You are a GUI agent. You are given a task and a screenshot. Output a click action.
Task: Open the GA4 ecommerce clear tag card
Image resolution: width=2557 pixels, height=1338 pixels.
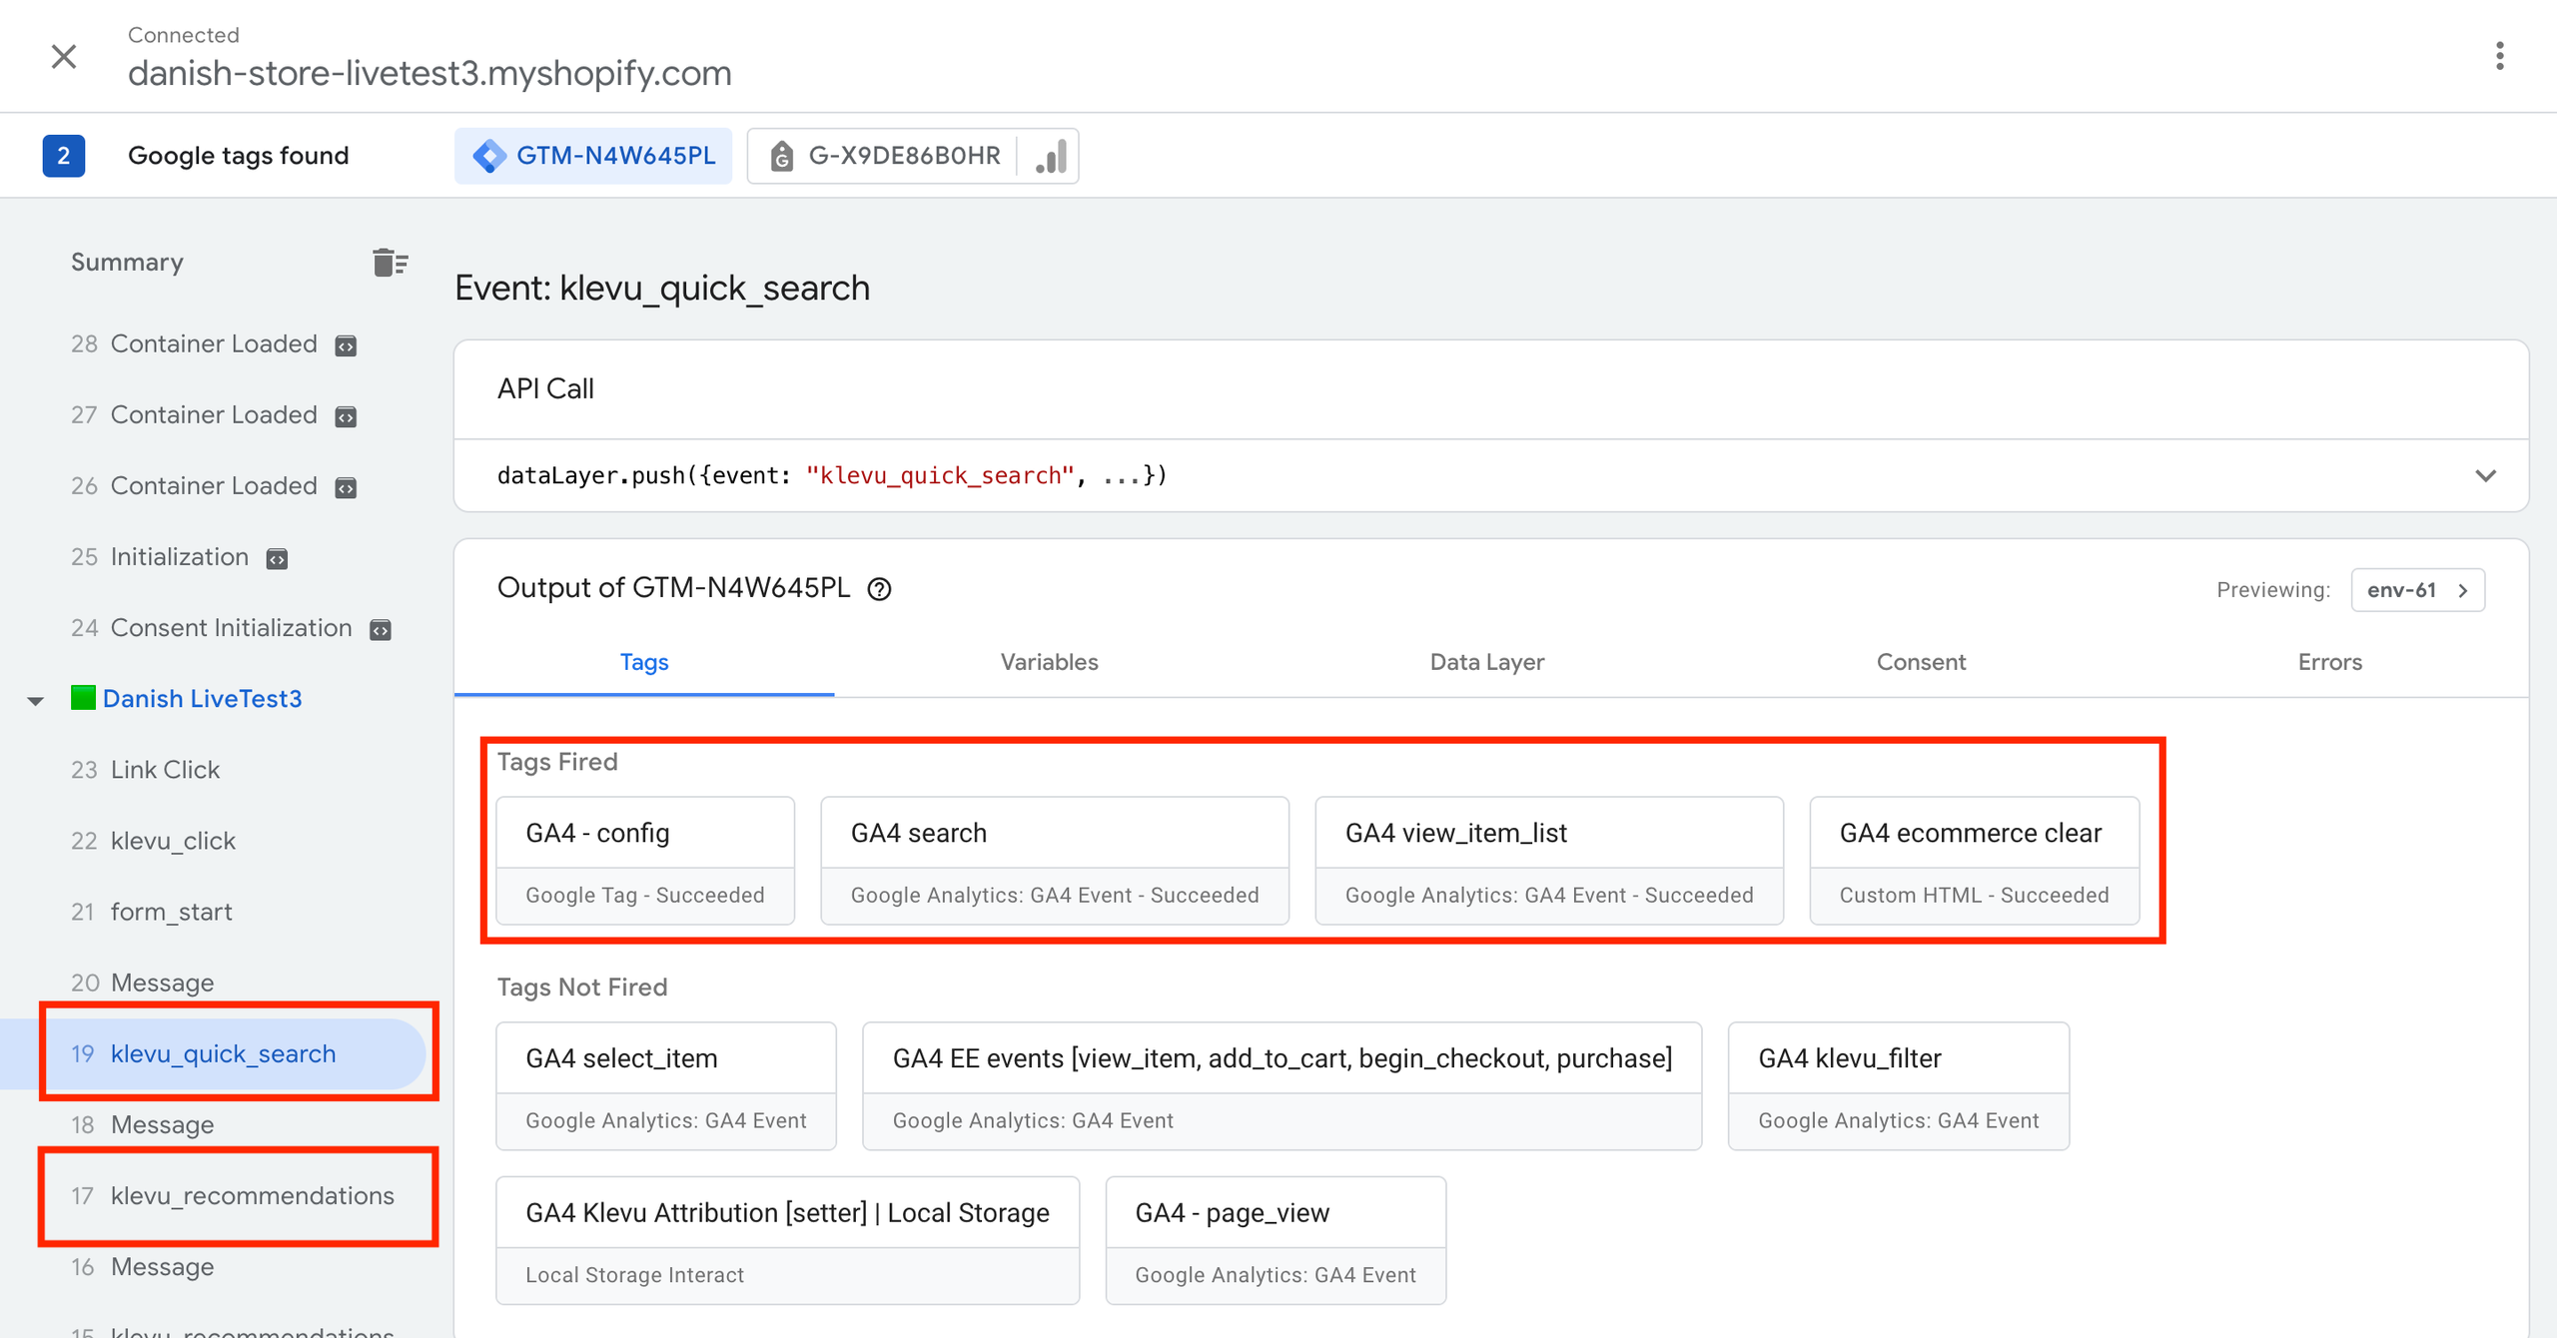tap(1975, 861)
